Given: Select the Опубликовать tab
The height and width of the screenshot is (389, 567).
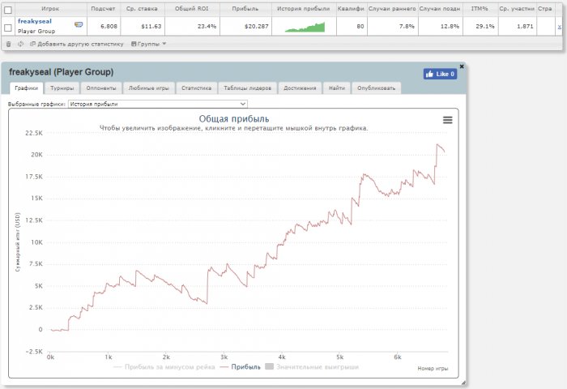Looking at the screenshot, I should point(376,88).
